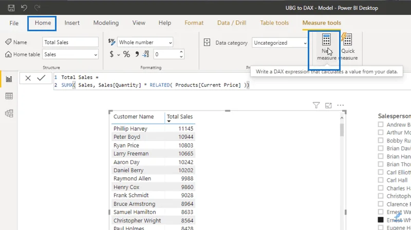
Task: Click the Clarence salesperson checkbox
Action: click(x=381, y=204)
